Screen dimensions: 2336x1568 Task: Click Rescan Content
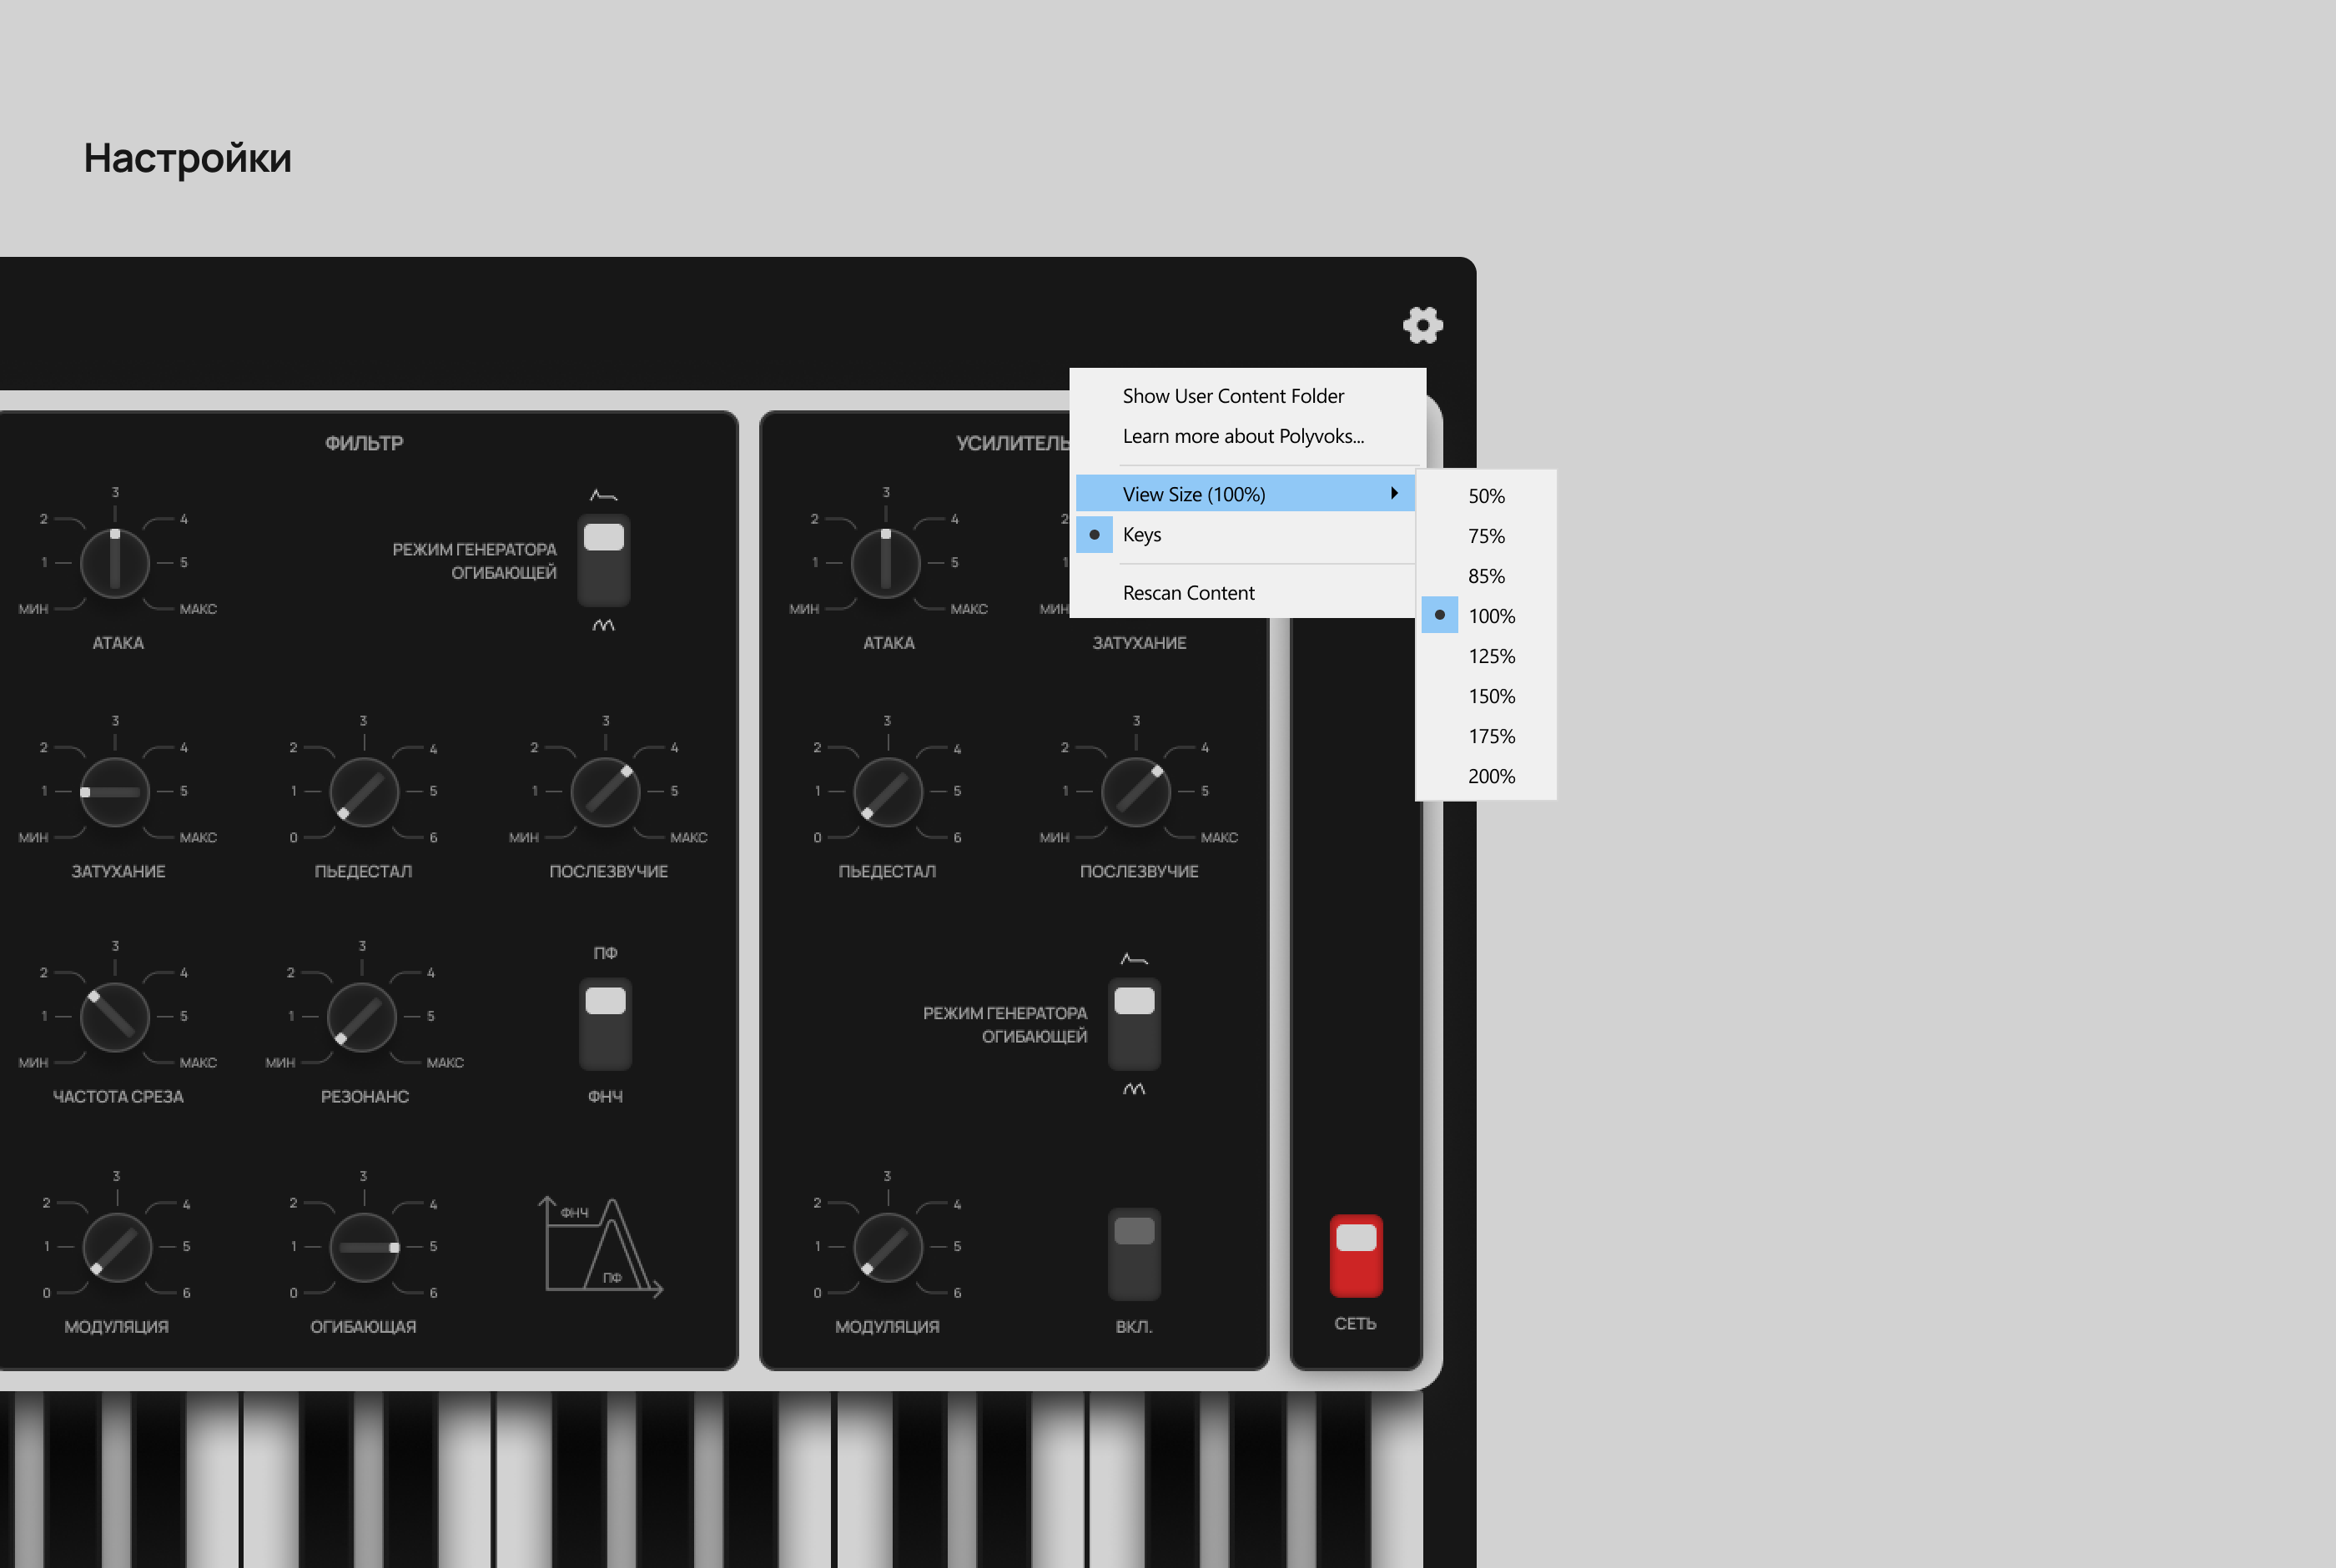tap(1188, 593)
